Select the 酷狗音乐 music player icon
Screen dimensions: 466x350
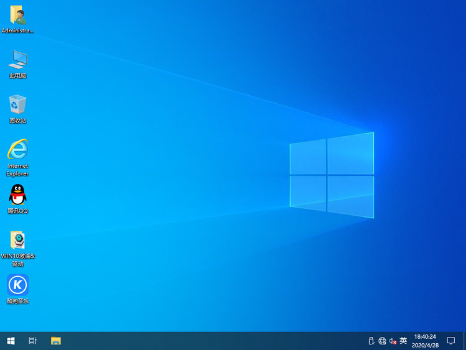pyautogui.click(x=17, y=285)
